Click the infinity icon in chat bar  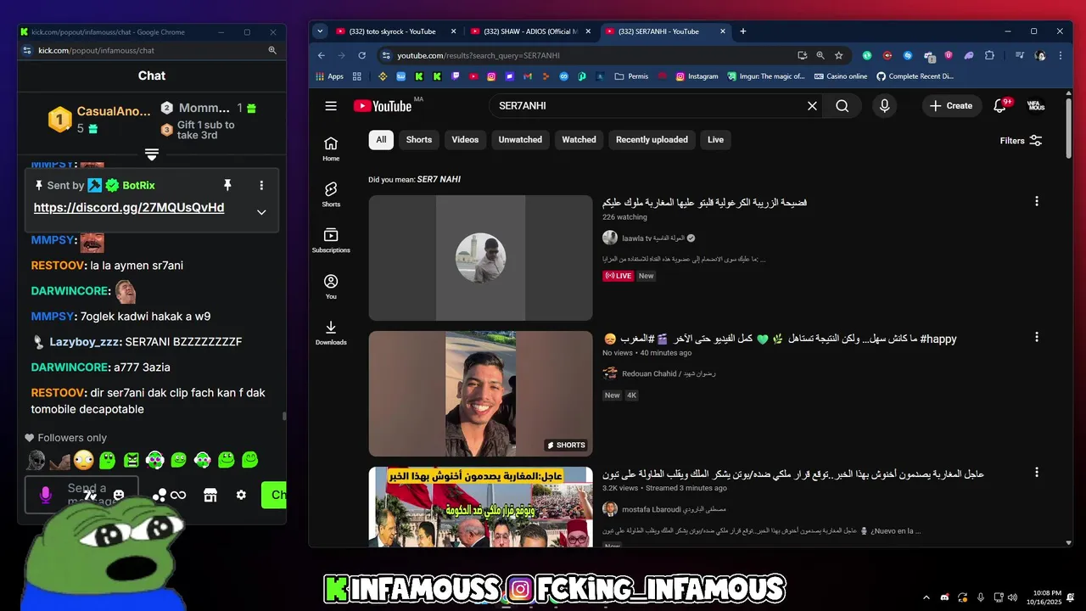[x=178, y=495]
